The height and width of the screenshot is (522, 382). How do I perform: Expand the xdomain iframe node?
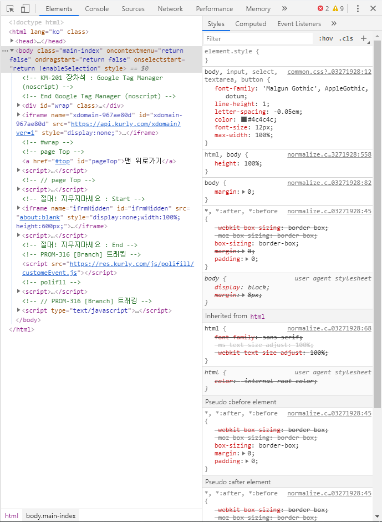pos(19,114)
